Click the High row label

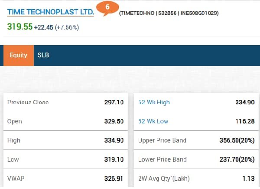click(x=14, y=140)
